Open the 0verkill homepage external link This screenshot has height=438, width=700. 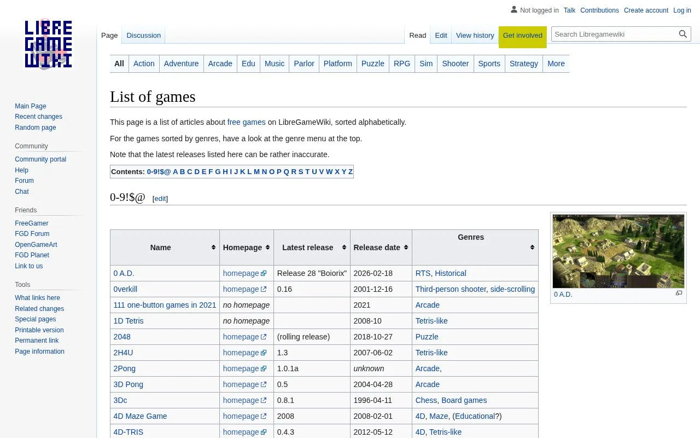click(244, 289)
